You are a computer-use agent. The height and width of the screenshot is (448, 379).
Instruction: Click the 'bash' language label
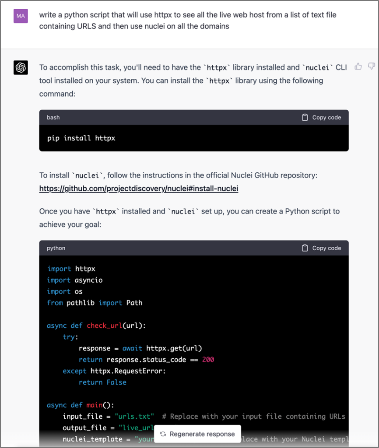coord(53,117)
